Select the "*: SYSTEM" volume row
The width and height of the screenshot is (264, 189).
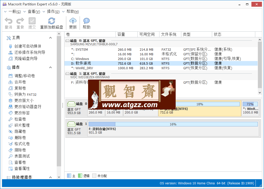(x=161, y=50)
